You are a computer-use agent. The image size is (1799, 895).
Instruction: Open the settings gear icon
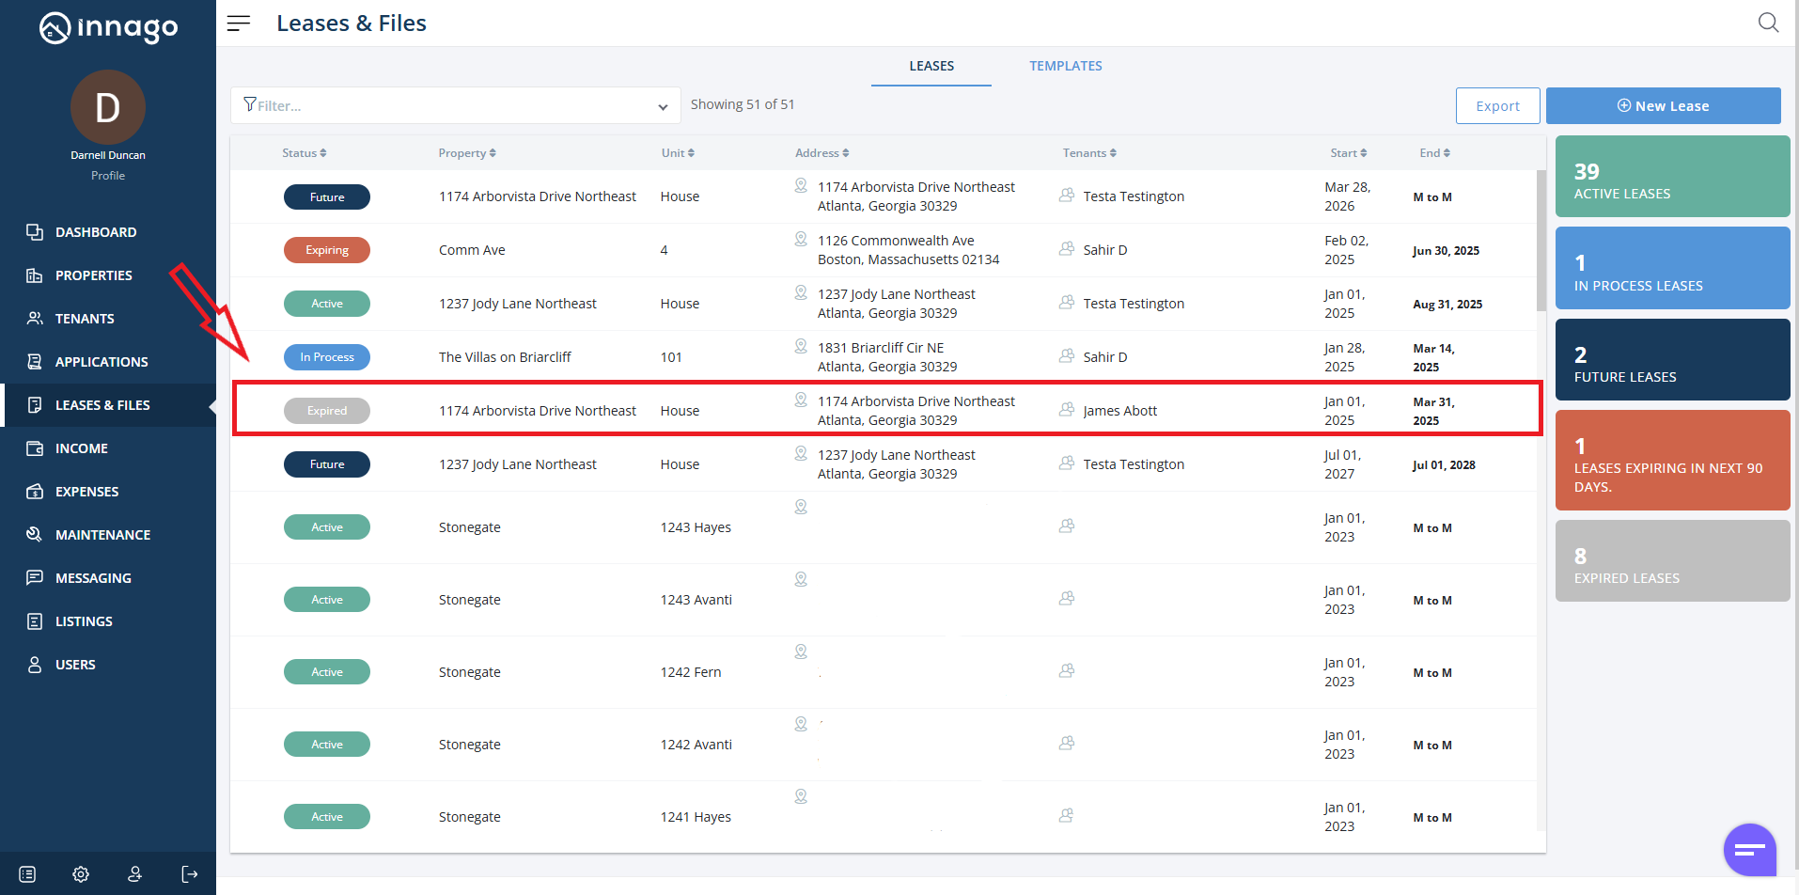pos(81,874)
